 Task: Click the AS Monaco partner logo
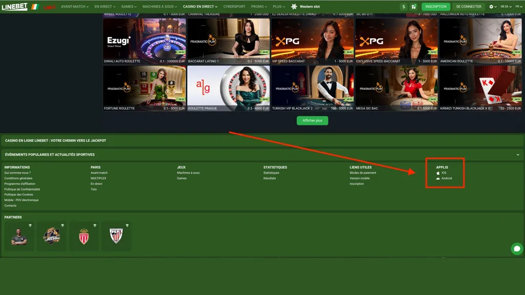pos(84,236)
